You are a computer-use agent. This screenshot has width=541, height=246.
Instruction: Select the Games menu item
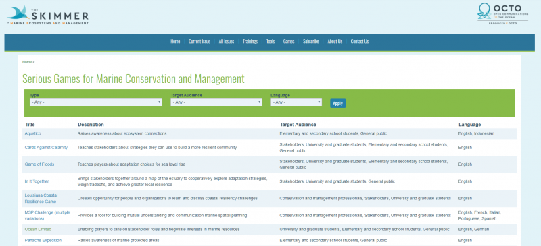tap(289, 42)
